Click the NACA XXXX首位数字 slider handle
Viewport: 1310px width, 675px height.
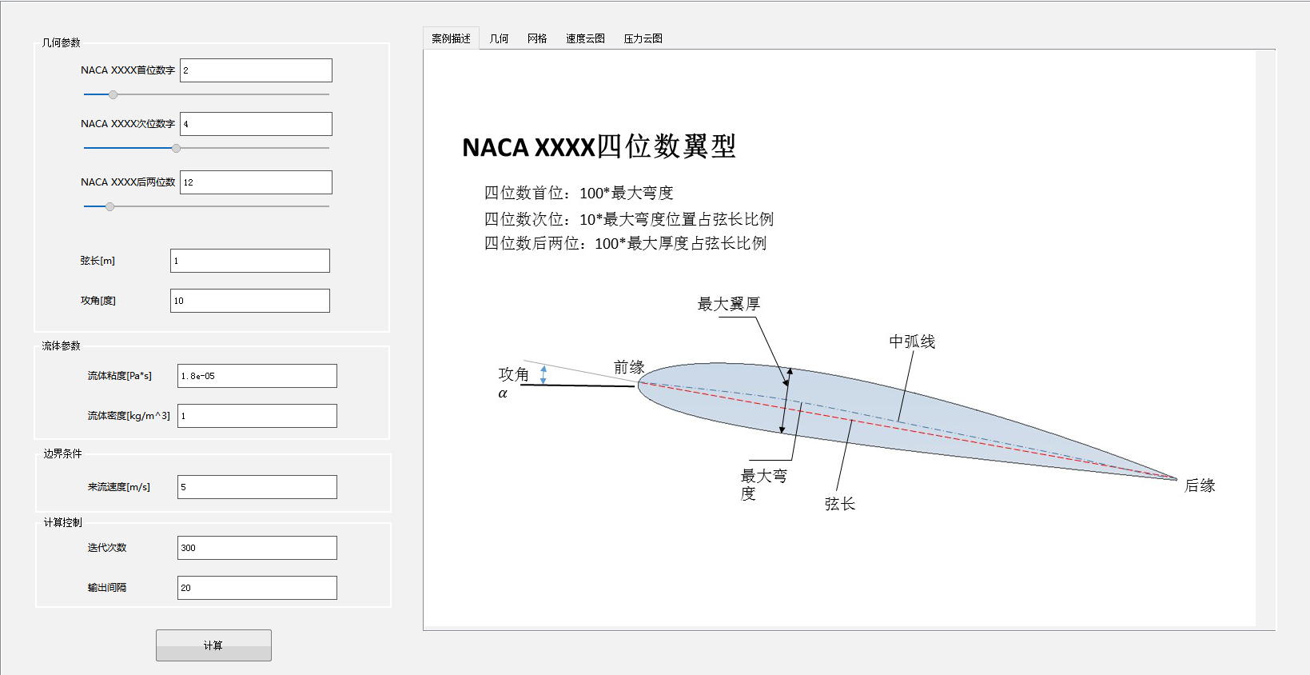coord(113,94)
